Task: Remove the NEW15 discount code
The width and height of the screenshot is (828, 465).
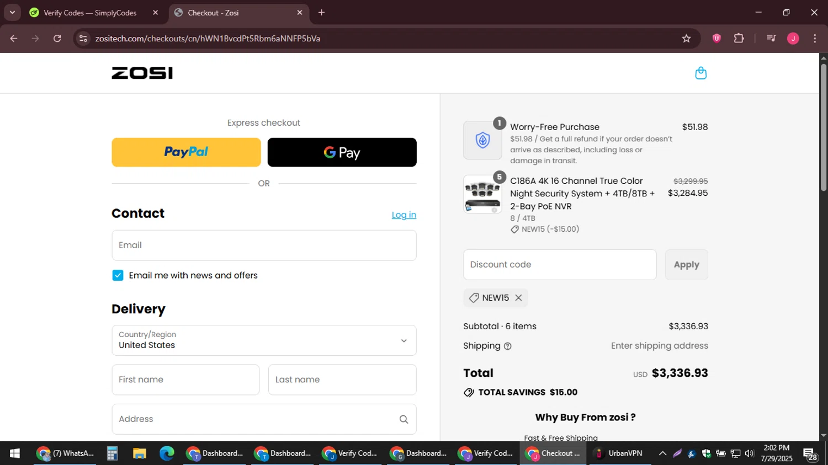Action: (518, 298)
